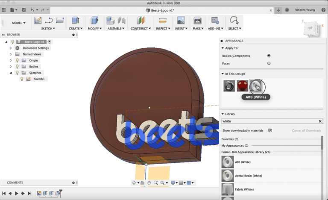Collapse the Sketches tree node
The width and height of the screenshot is (328, 200).
11,73
